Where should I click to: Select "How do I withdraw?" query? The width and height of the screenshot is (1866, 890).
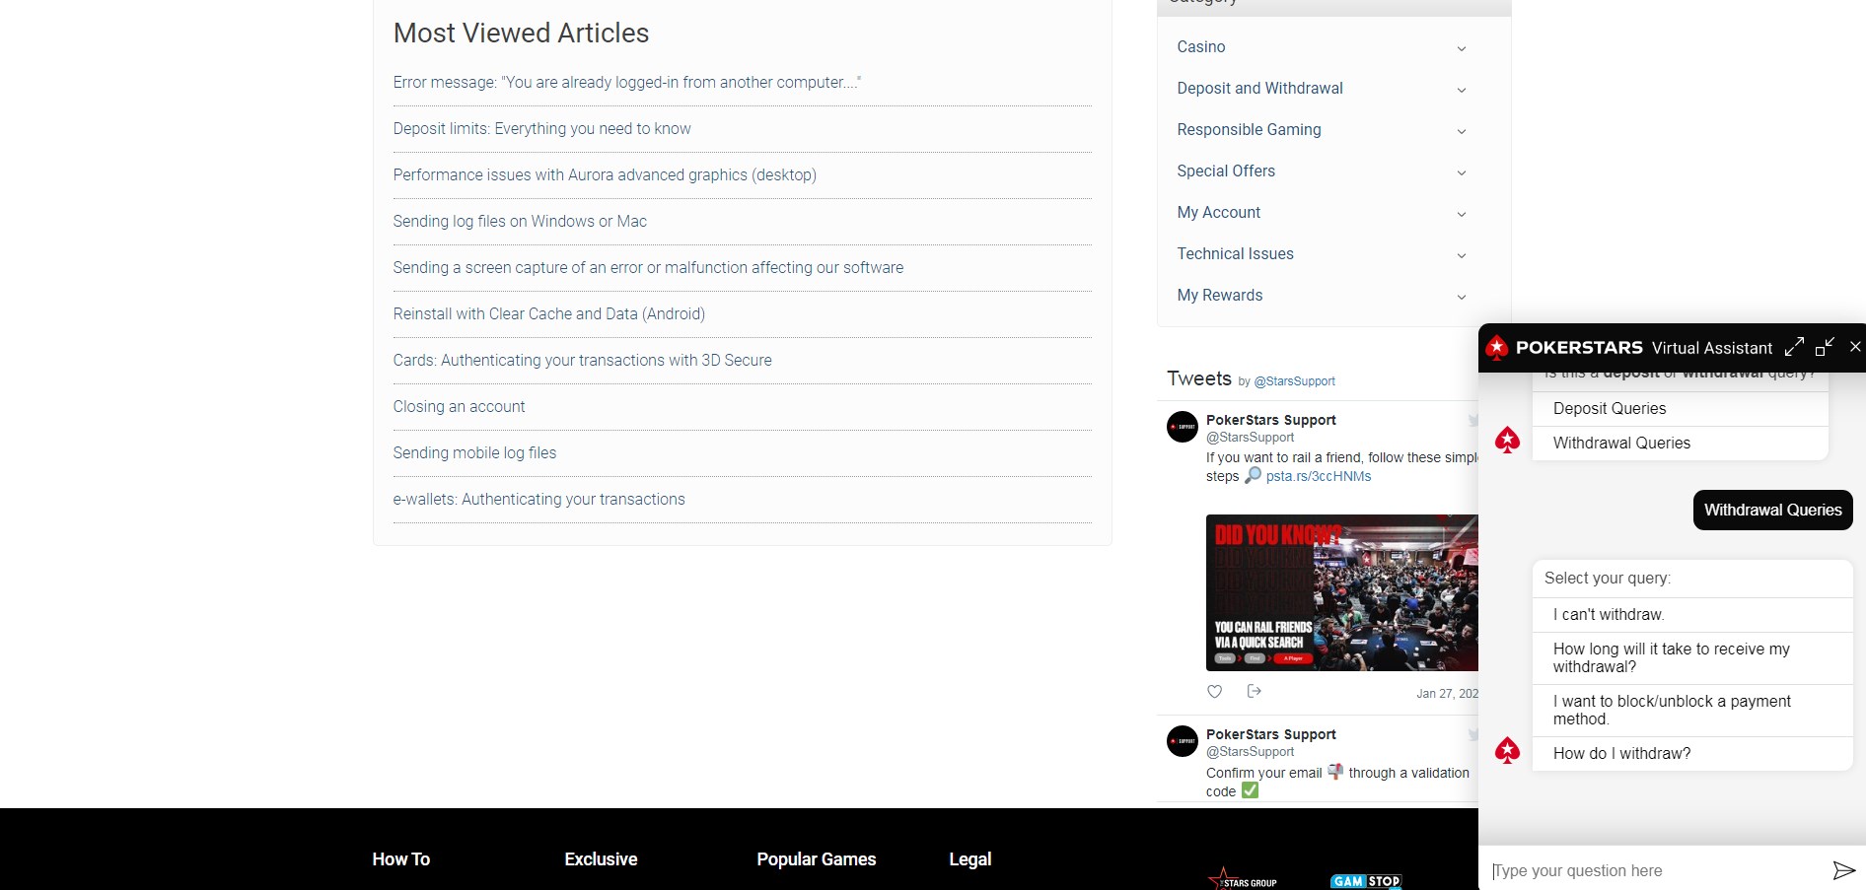point(1692,754)
